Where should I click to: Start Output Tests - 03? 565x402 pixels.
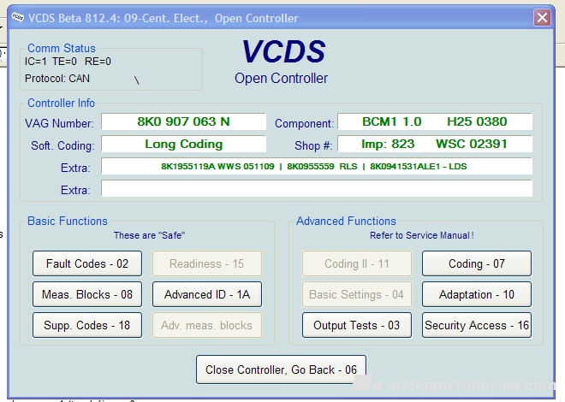point(356,325)
